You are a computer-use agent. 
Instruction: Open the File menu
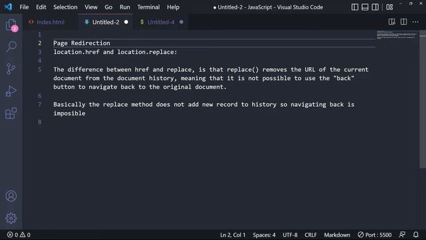pos(24,7)
